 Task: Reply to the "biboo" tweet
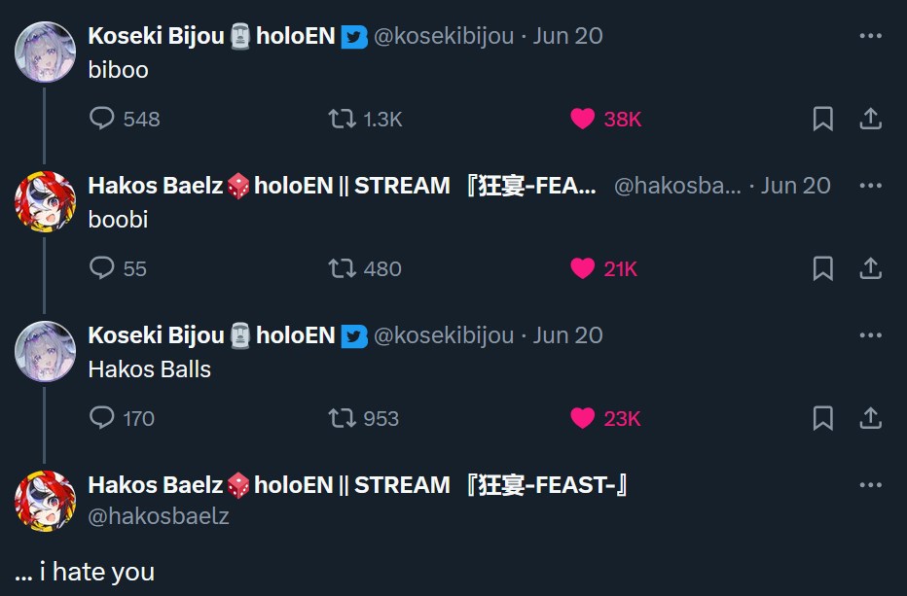103,119
